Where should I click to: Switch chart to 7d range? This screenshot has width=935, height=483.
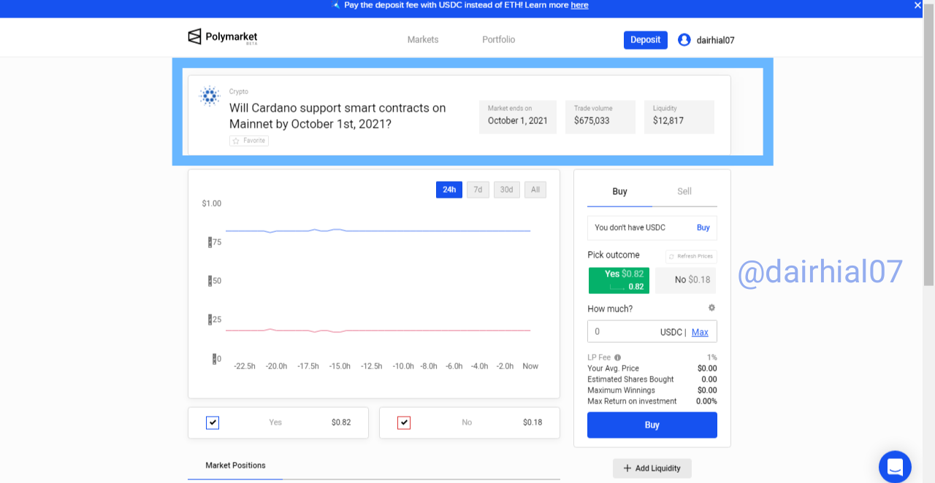(x=478, y=190)
